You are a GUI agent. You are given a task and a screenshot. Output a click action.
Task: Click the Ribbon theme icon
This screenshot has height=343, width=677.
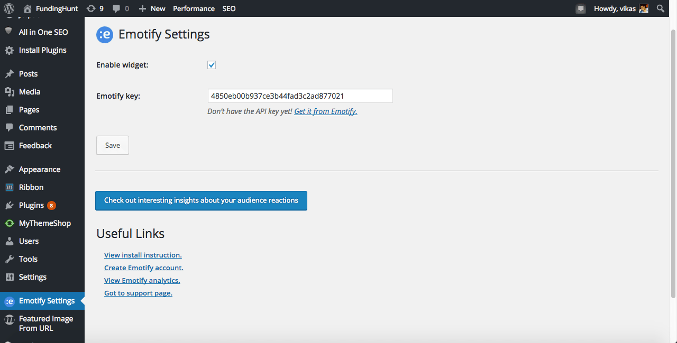[x=9, y=187]
